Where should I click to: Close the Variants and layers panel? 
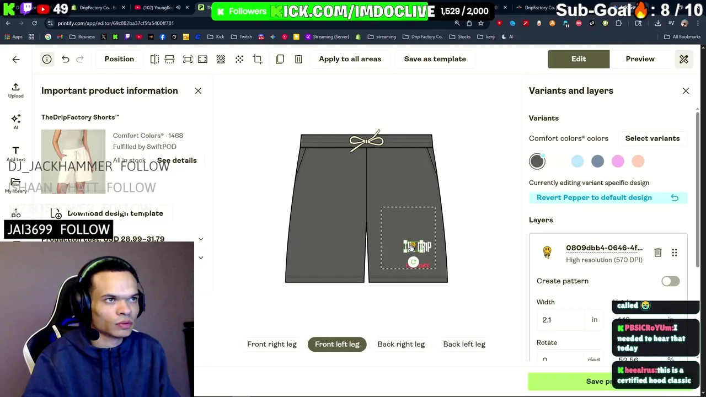686,91
